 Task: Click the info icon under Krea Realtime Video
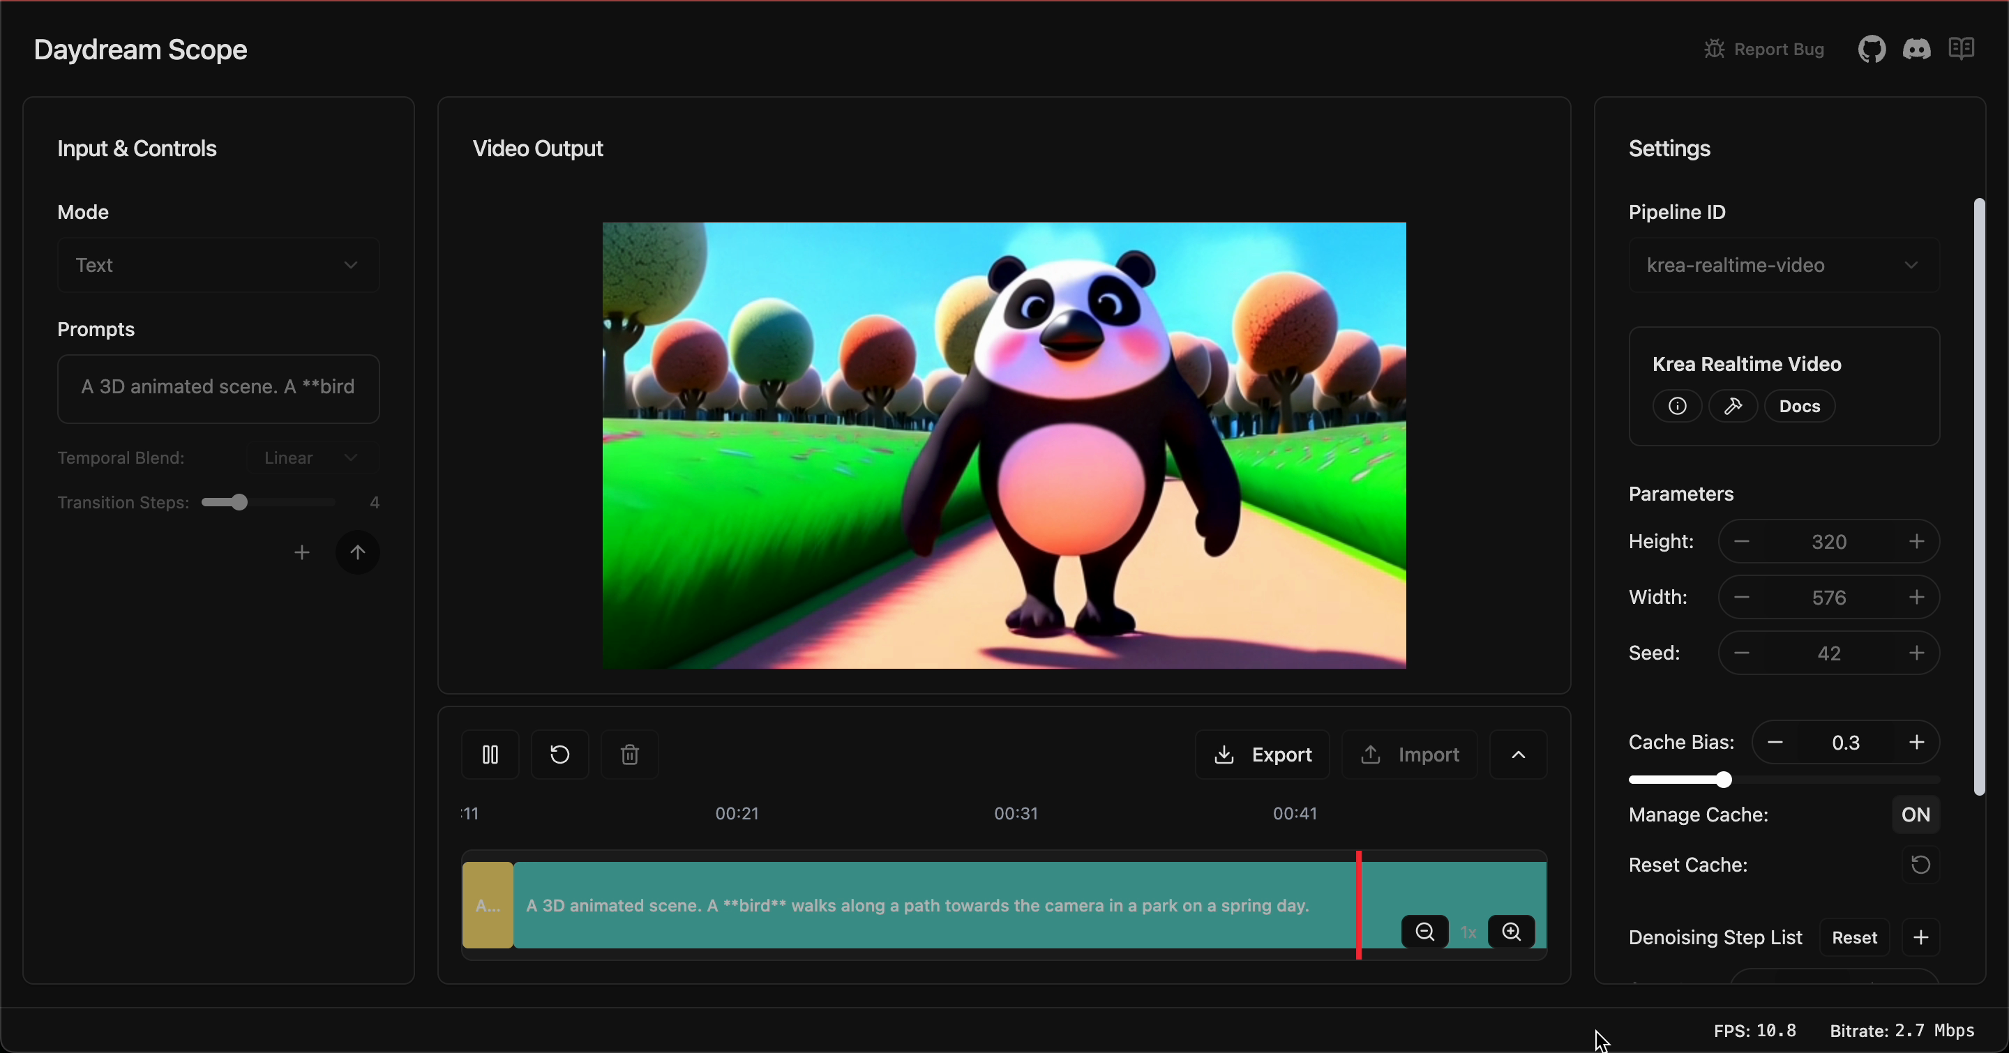pos(1678,405)
